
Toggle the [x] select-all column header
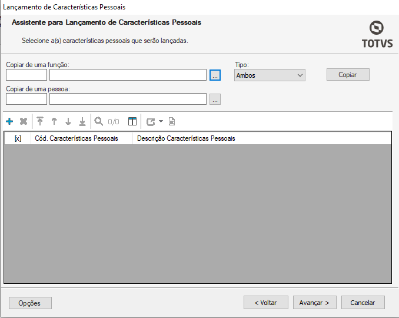pyautogui.click(x=18, y=138)
